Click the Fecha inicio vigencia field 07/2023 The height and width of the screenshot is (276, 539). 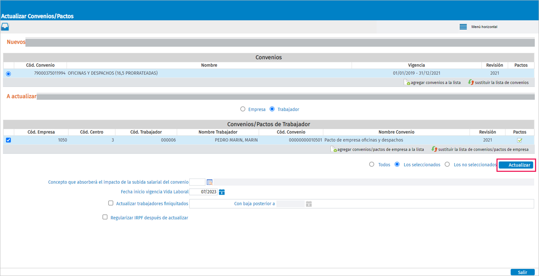[203, 192]
